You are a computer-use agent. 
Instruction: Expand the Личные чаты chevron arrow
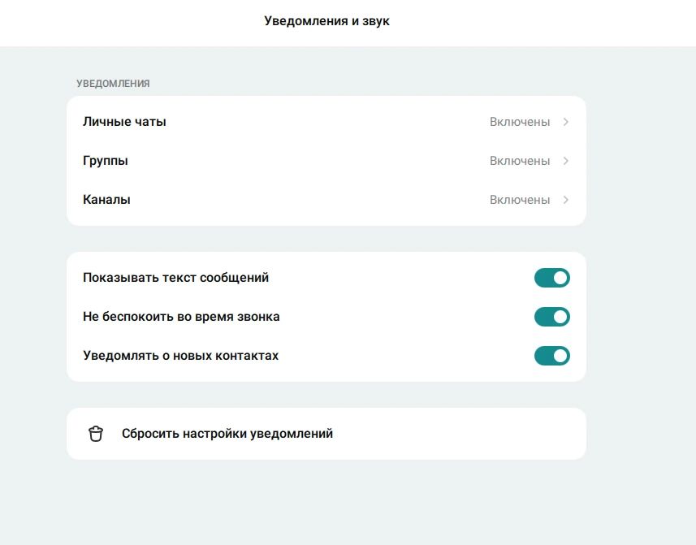point(565,122)
